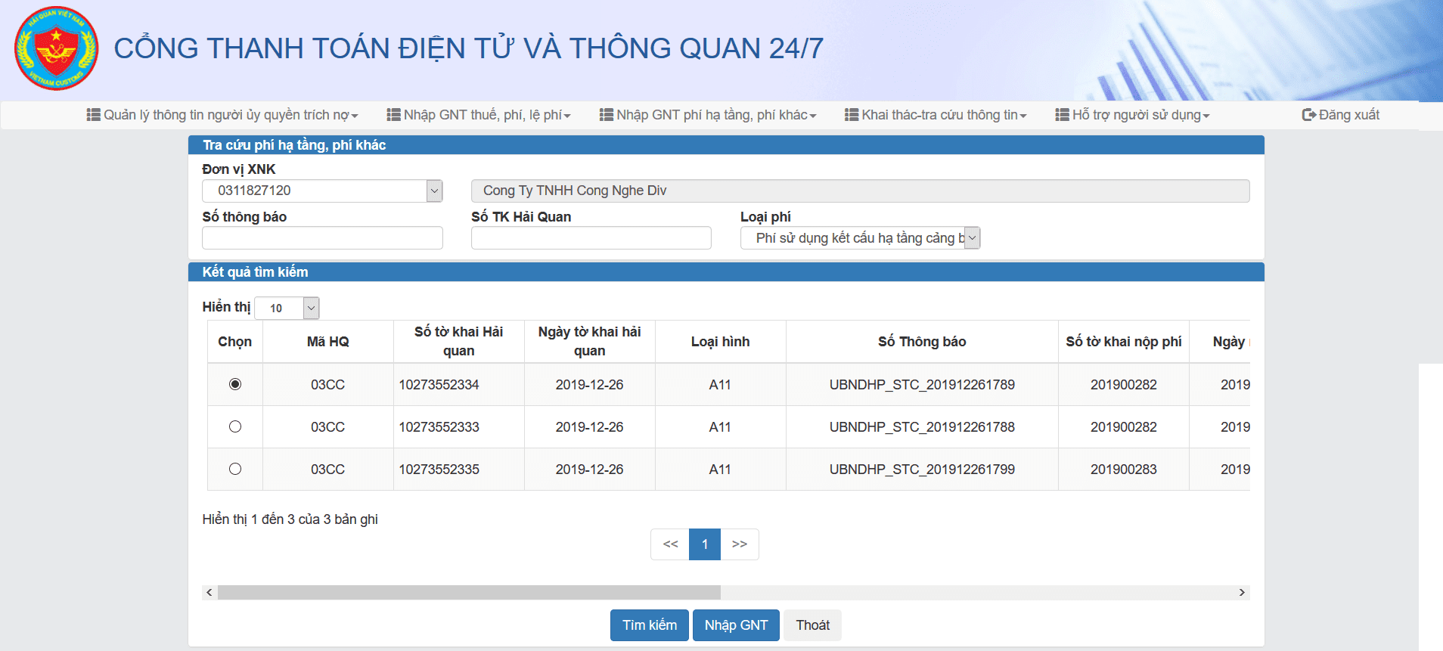The image size is (1443, 651).
Task: Expand the Hỗ trợ người sử dụng menu
Action: tap(1132, 115)
